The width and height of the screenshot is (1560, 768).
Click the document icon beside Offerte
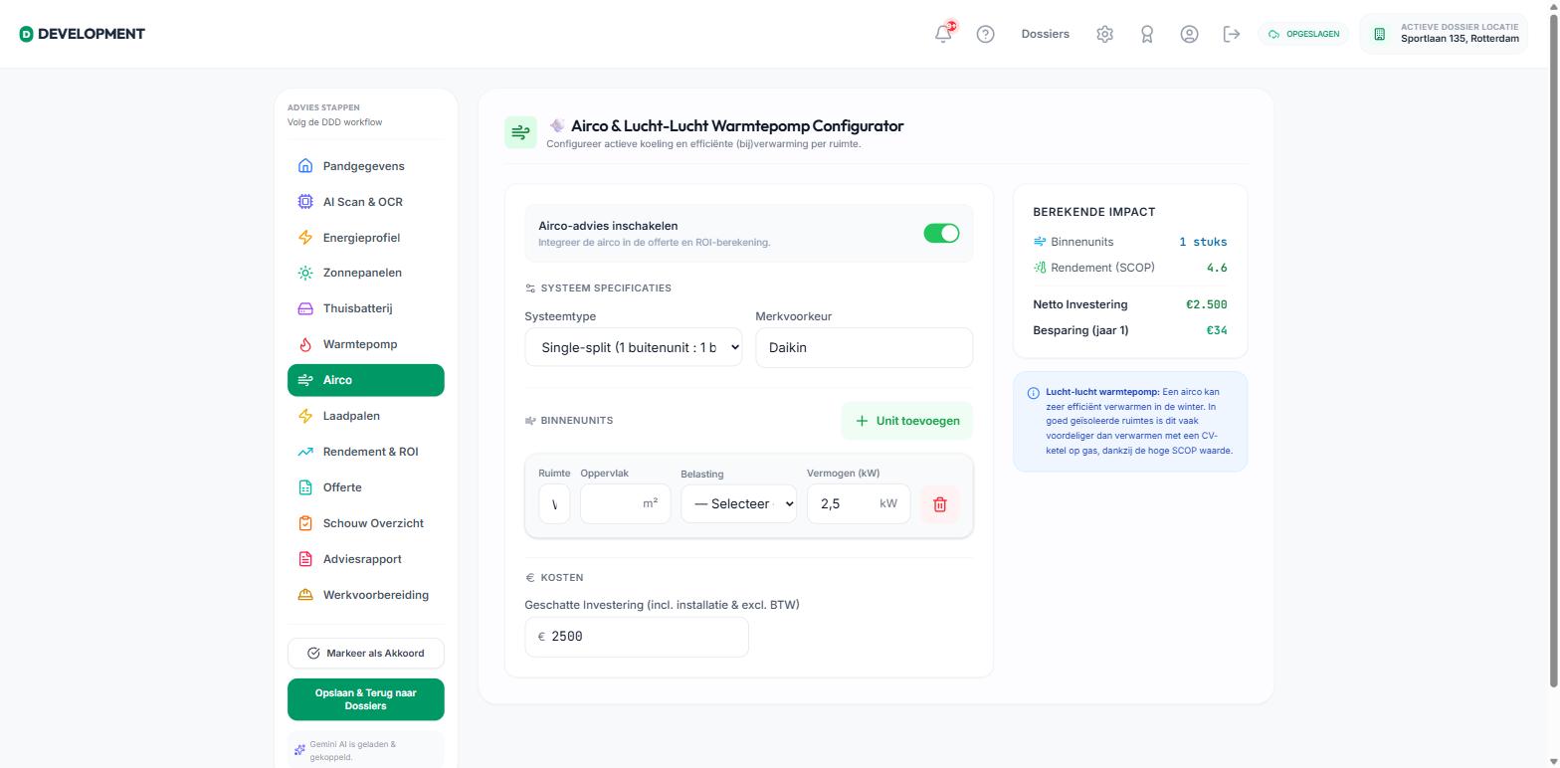(305, 487)
